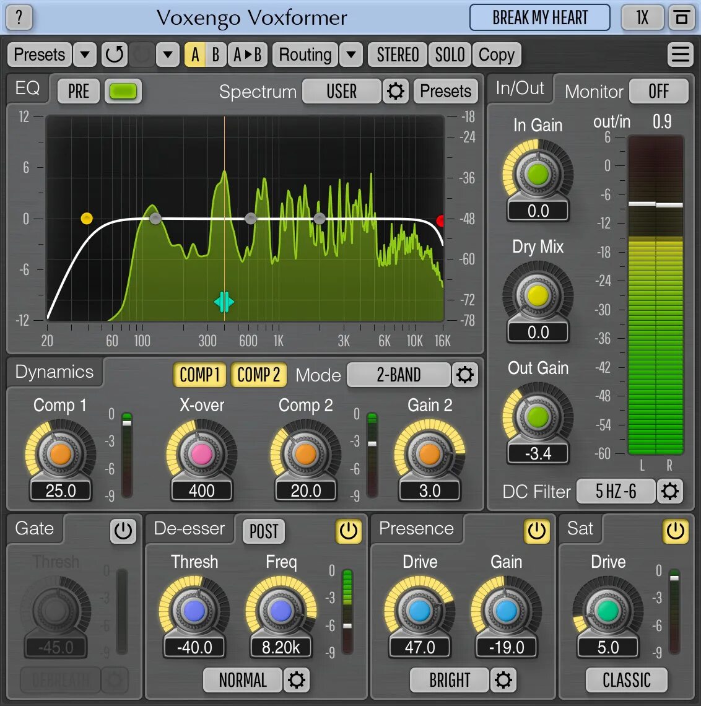
Task: Expand the Routing dropdown arrow
Action: coord(350,54)
